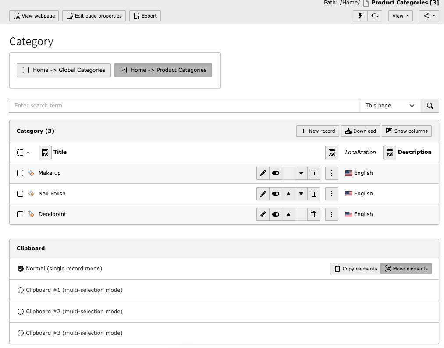This screenshot has width=444, height=348.
Task: Toggle visibility of the Deodorant record
Action: coord(276,214)
